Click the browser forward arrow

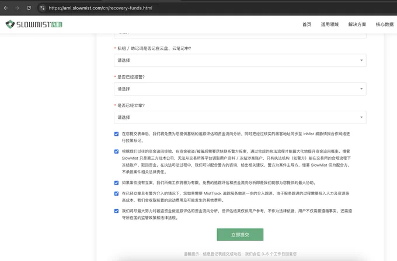pos(17,8)
